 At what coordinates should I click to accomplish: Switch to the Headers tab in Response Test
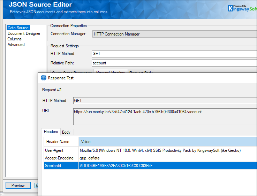(x=51, y=132)
